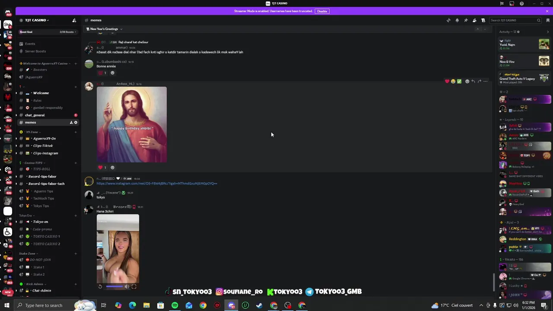Open the Windows Start menu
This screenshot has height=311, width=553.
tap(7, 305)
